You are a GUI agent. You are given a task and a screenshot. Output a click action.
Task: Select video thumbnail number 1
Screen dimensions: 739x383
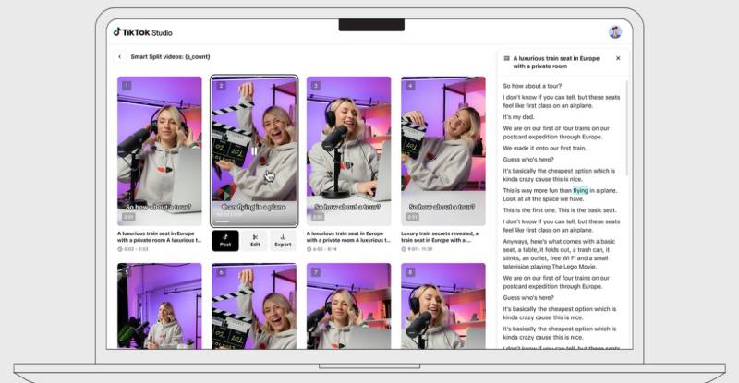159,150
